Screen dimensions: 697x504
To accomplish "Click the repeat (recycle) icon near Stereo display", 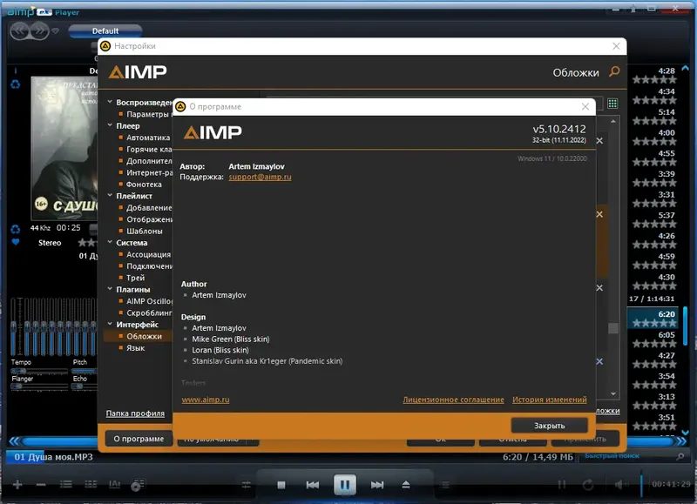I will coord(16,229).
